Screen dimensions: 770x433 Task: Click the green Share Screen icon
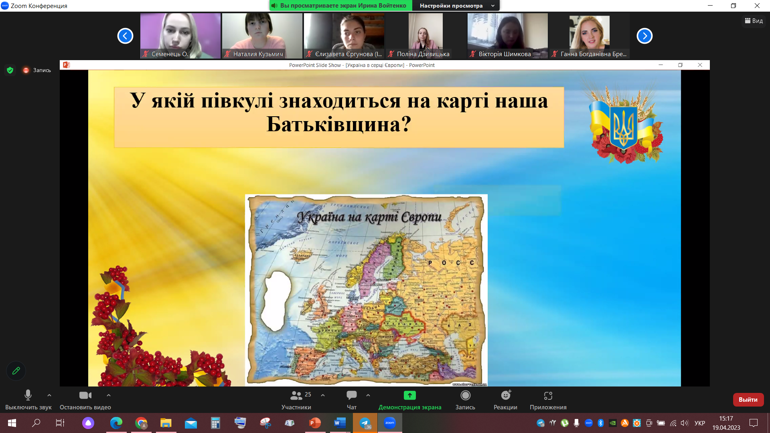click(409, 395)
